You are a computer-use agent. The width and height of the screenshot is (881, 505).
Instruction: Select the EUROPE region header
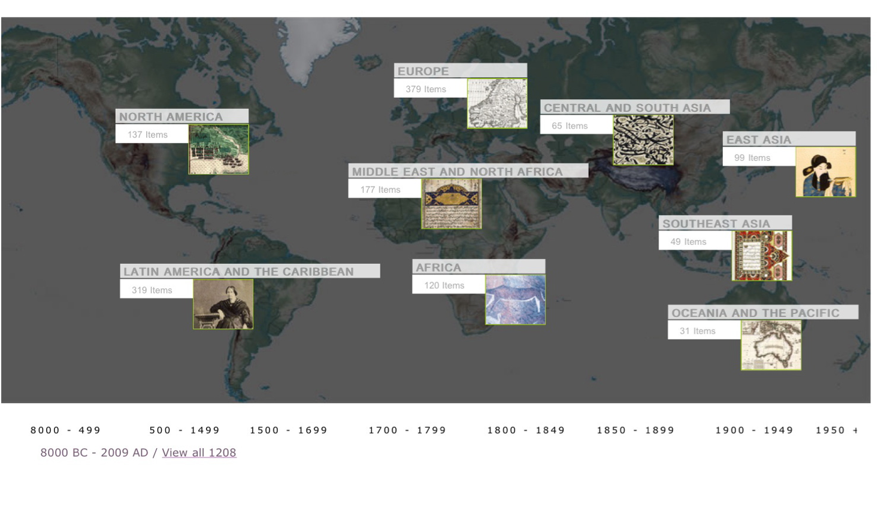coord(461,71)
